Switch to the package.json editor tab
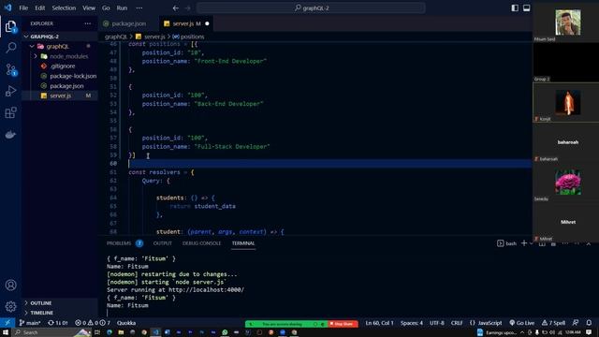The height and width of the screenshot is (337, 599). coord(128,23)
